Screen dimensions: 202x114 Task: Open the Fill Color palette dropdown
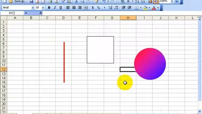point(149,8)
